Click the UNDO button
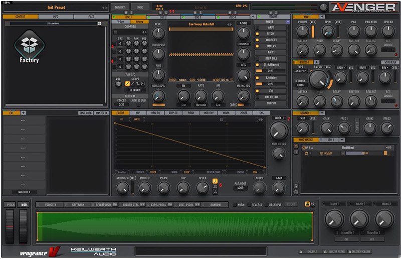 pyautogui.click(x=141, y=8)
